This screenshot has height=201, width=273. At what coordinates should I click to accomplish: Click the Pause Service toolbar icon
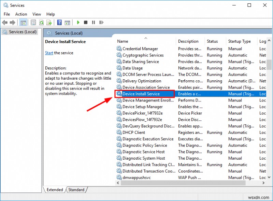pyautogui.click(x=94, y=22)
